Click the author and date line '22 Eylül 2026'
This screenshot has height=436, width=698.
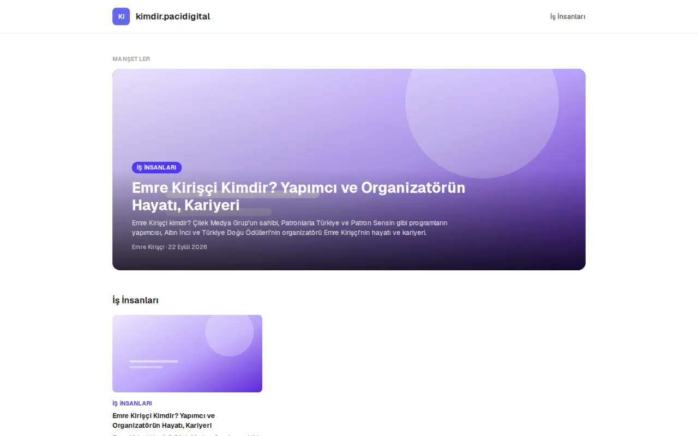click(170, 247)
